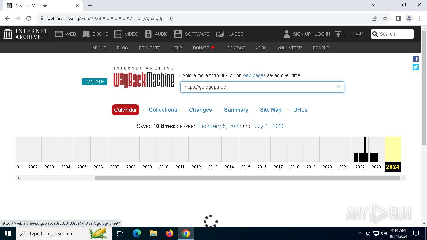This screenshot has height=240, width=427.
Task: Select year 2022 on the timeline
Action: [x=360, y=167]
